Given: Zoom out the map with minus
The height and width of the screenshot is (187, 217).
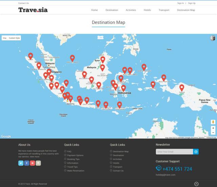Looking at the screenshot, I should 213,133.
